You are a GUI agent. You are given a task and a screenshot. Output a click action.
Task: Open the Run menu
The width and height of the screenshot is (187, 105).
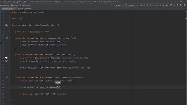point(5,2)
